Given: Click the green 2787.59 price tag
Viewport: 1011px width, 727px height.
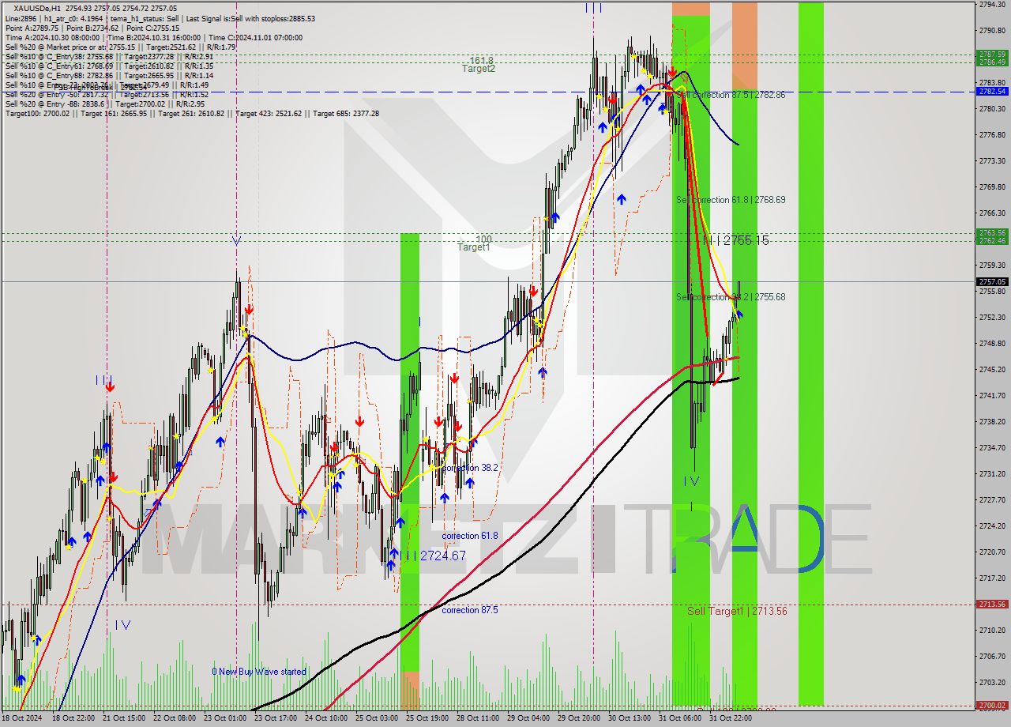Looking at the screenshot, I should [x=992, y=55].
